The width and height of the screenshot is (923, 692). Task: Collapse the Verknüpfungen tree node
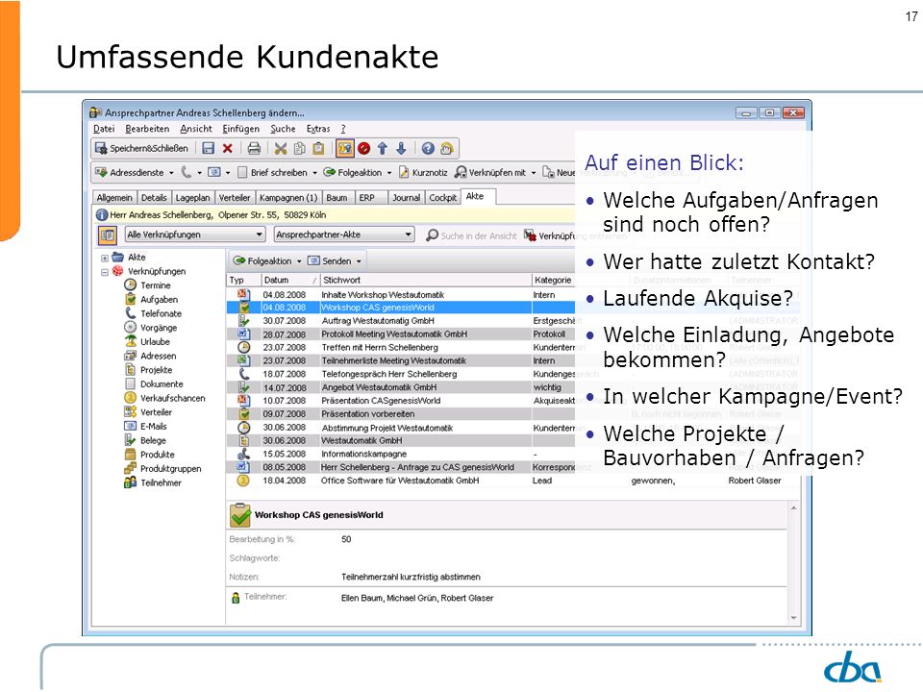(104, 272)
